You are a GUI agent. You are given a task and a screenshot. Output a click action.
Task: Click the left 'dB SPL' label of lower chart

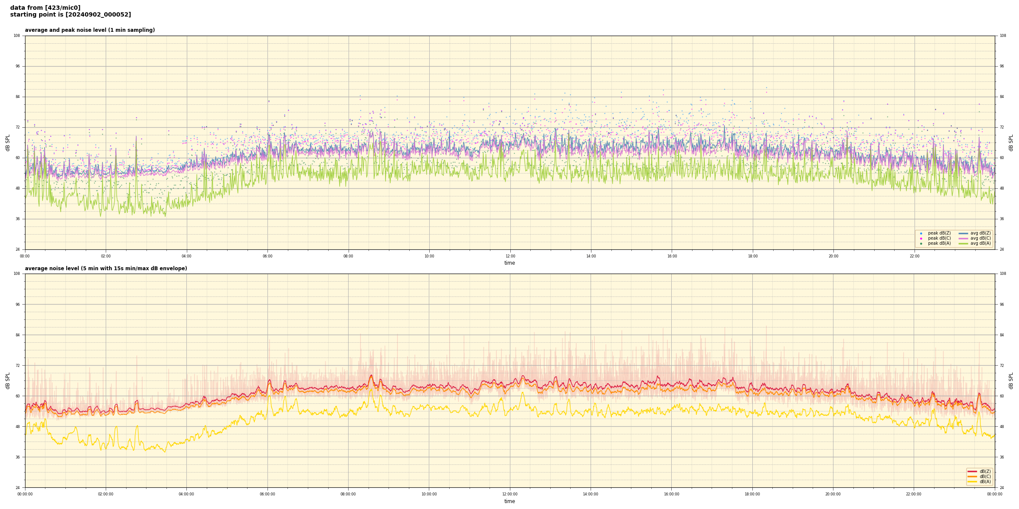(8, 380)
